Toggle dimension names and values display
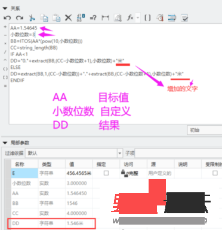The width and height of the screenshot is (222, 230). [x=81, y=18]
